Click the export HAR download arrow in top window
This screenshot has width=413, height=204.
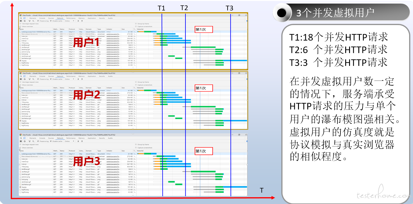pos(82,21)
